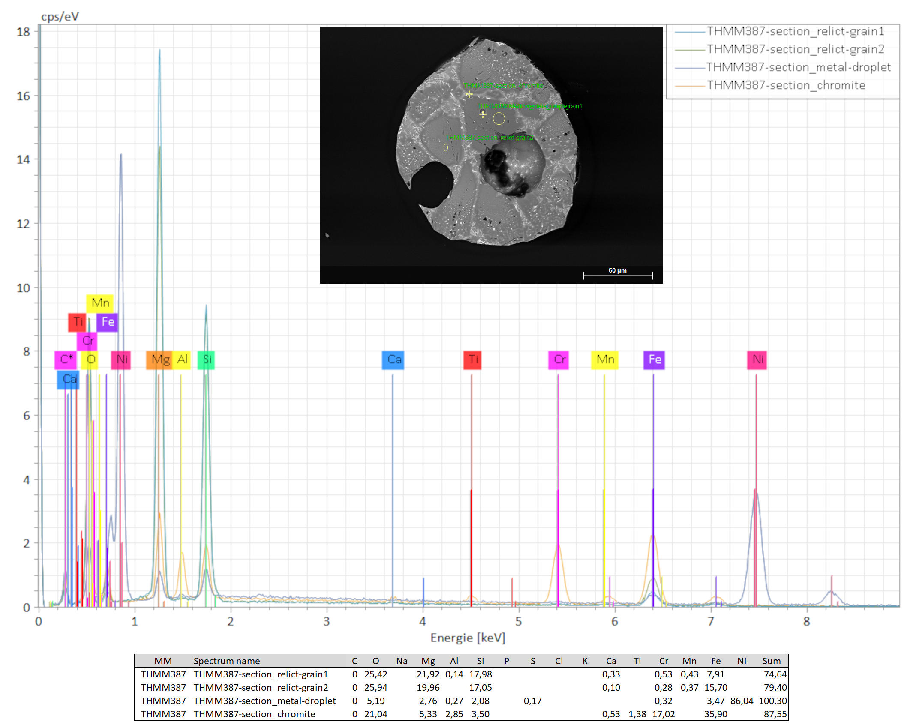913x725 pixels.
Task: Select the THMM387-section_chromite table row name
Action: tap(254, 714)
